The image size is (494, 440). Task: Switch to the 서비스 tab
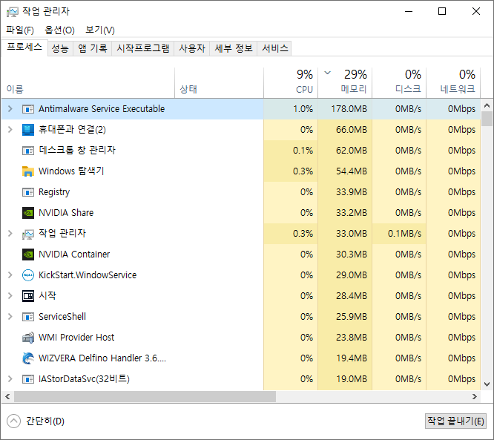(x=274, y=48)
